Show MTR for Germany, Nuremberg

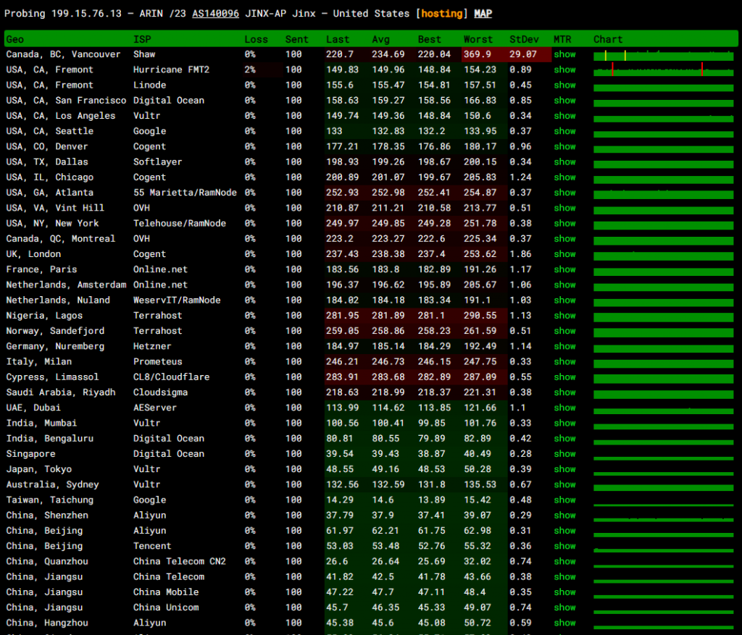click(564, 346)
